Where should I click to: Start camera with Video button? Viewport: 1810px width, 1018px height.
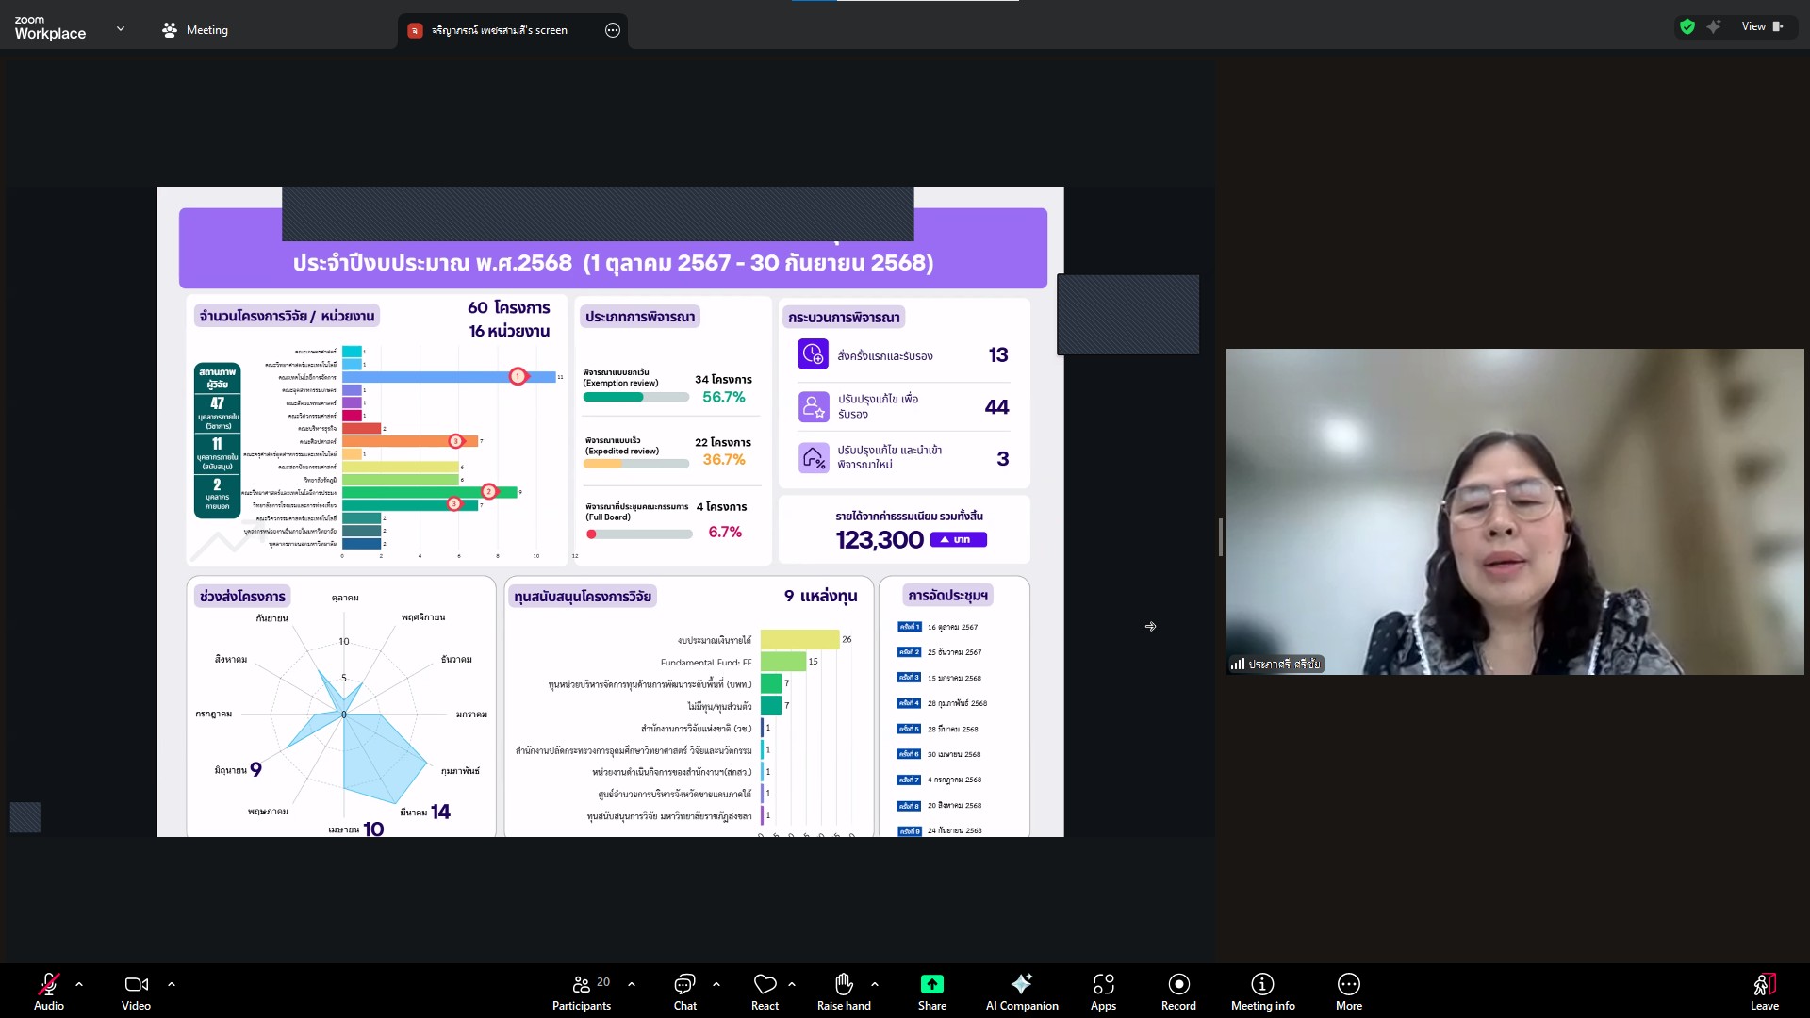tap(136, 991)
